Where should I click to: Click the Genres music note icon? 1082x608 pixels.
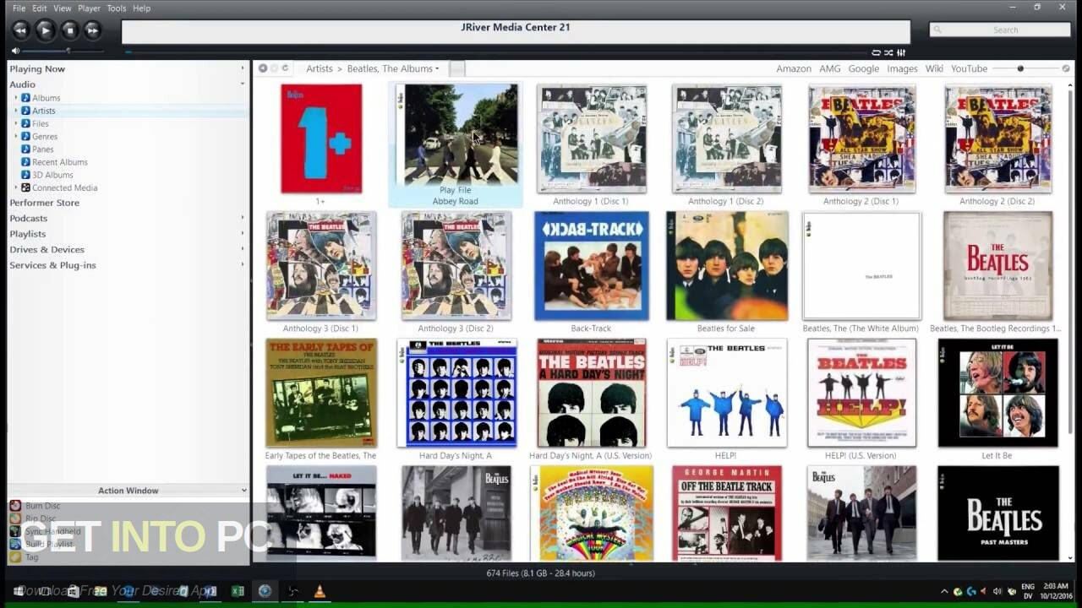tap(25, 136)
